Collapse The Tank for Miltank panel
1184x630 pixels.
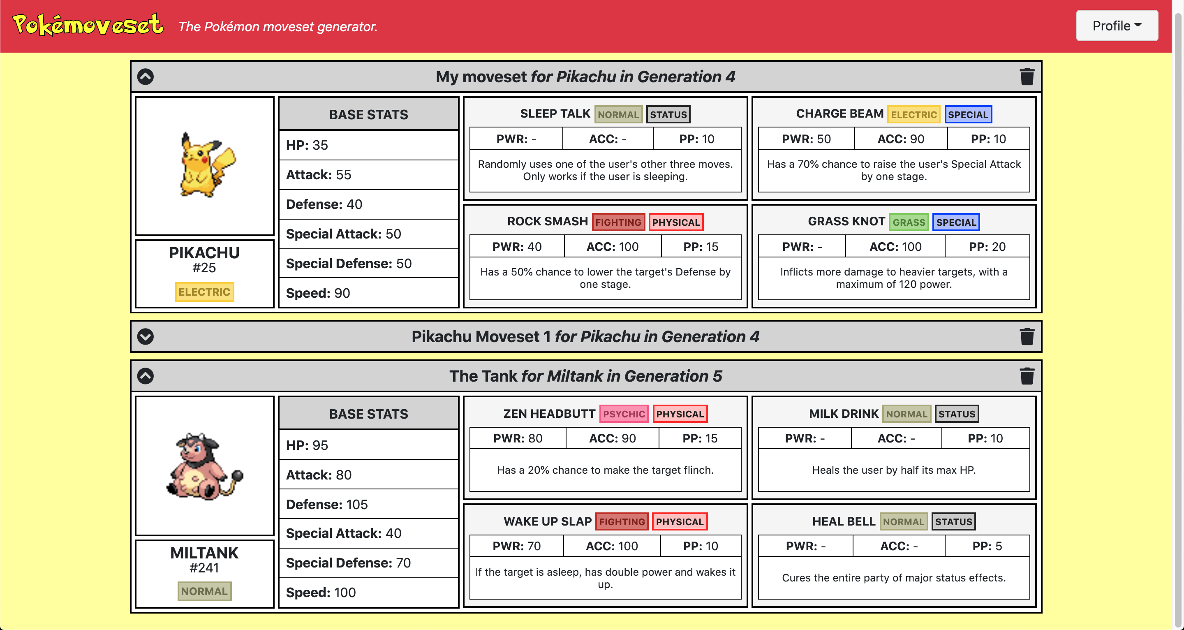click(x=146, y=376)
